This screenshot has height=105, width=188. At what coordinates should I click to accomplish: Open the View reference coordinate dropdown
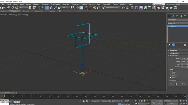[66, 7]
